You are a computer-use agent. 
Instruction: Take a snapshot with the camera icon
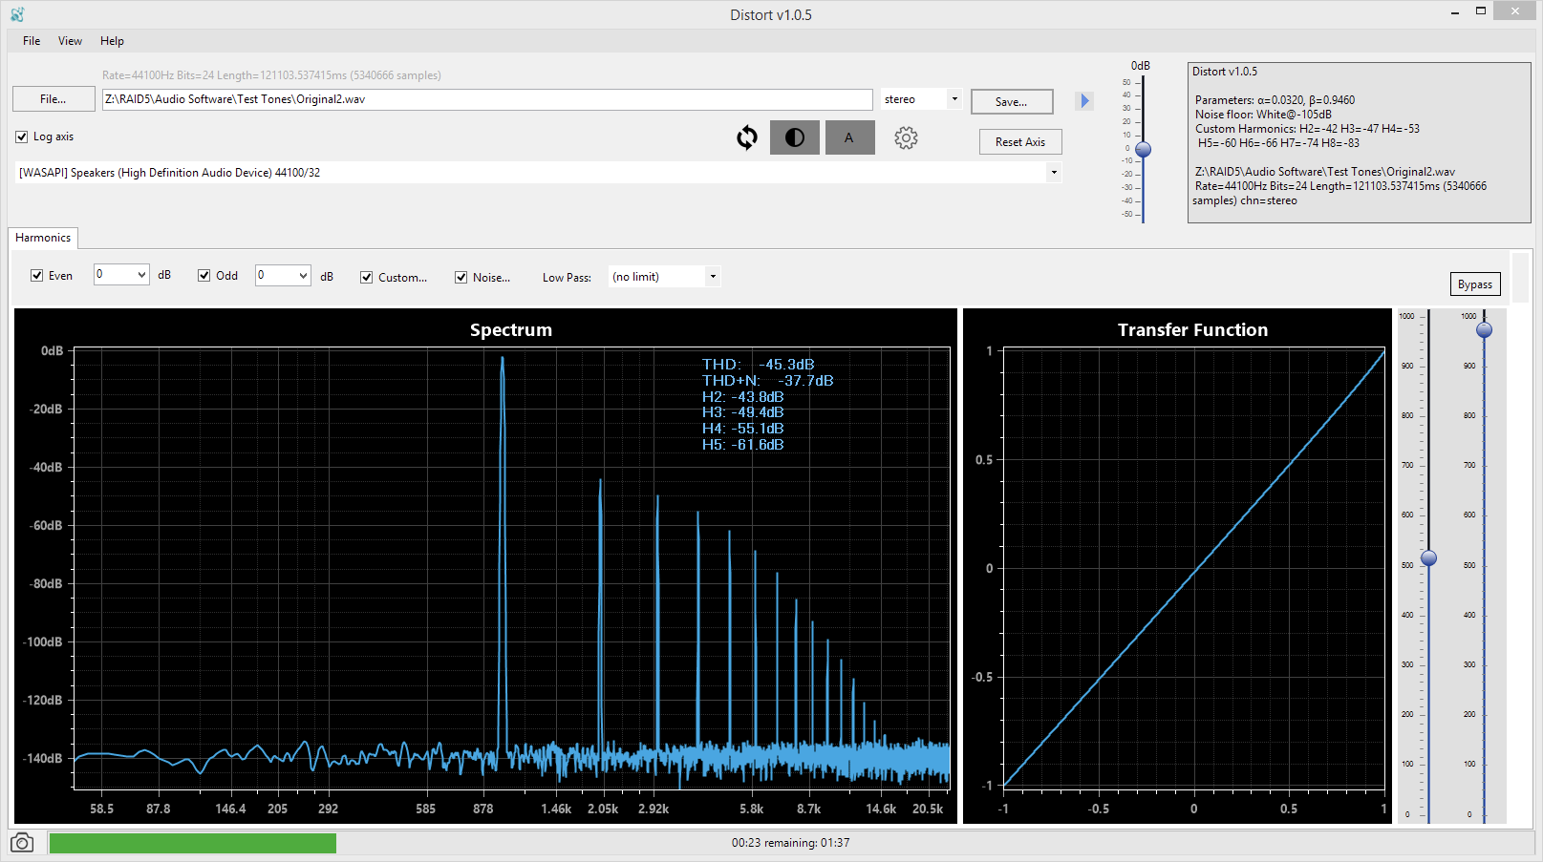(x=22, y=843)
